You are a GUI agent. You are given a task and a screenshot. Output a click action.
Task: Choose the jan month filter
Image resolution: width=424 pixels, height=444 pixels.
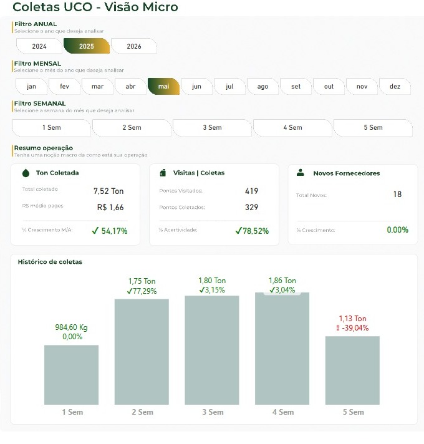click(x=31, y=86)
